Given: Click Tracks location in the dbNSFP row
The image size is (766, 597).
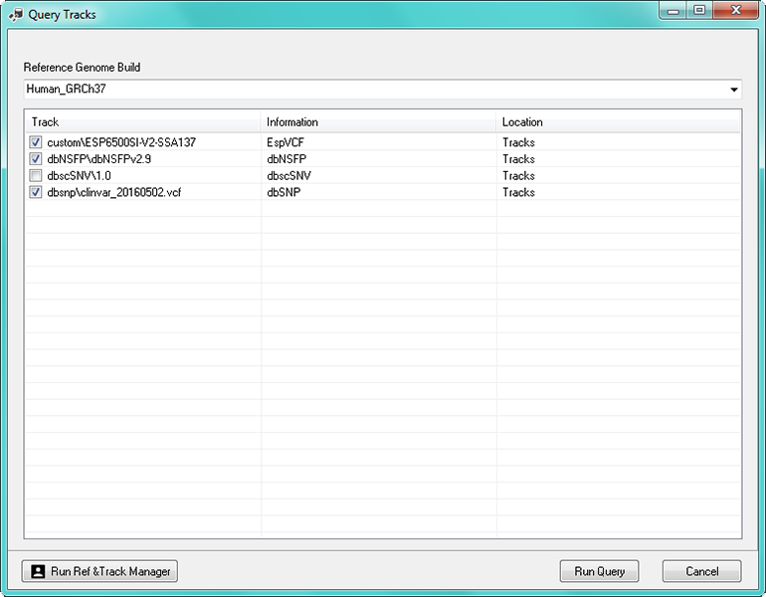Looking at the screenshot, I should 519,159.
